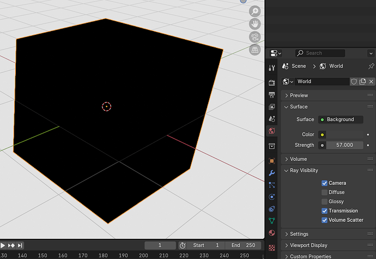
Task: Uncheck the Camera ray visibility checkbox
Action: pos(324,183)
